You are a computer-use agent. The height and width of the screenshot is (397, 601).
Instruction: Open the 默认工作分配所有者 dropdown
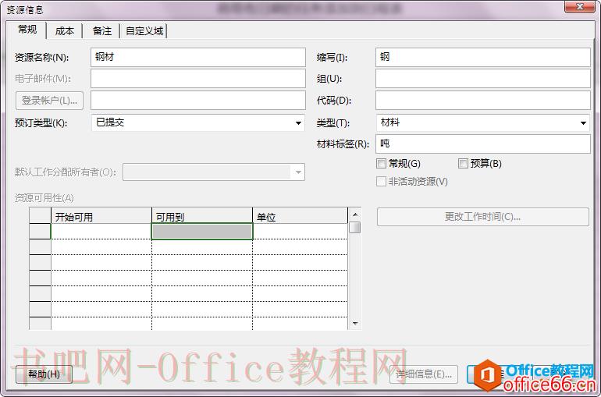click(214, 172)
